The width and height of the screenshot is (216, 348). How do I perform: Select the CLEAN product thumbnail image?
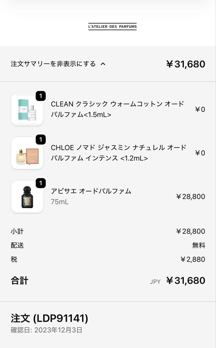27,109
